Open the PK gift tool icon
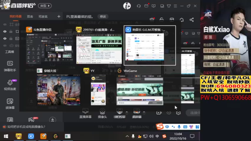The width and height of the screenshot is (251, 141). (x=32, y=120)
